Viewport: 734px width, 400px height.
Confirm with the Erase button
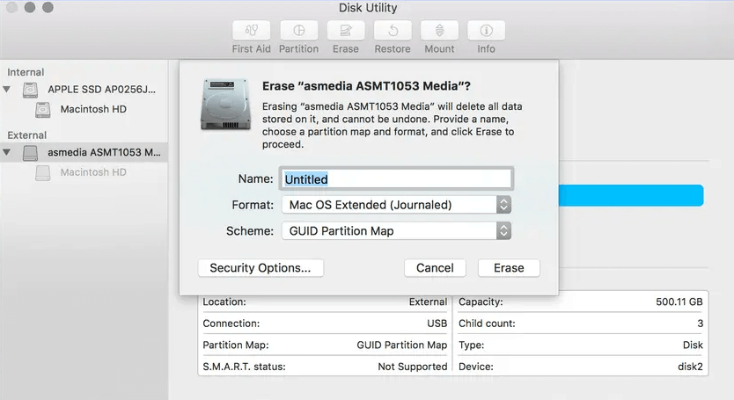[509, 268]
